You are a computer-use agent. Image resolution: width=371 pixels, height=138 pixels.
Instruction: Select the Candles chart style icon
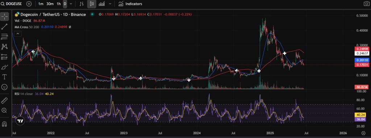tap(92, 4)
